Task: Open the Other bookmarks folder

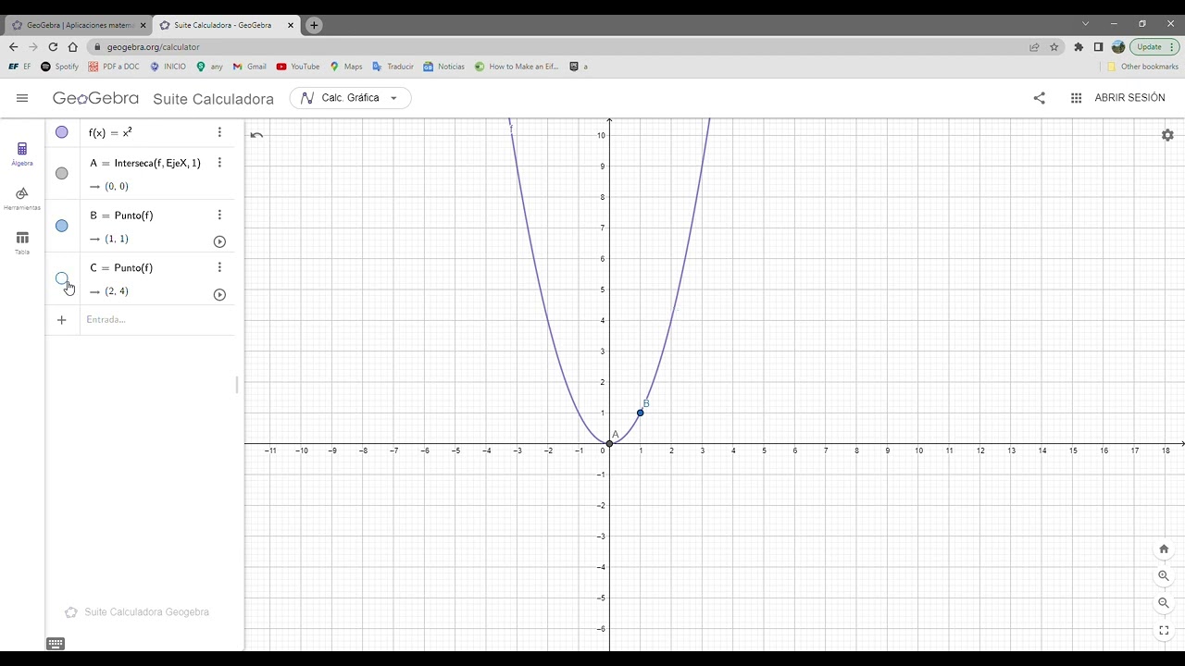Action: click(1143, 67)
